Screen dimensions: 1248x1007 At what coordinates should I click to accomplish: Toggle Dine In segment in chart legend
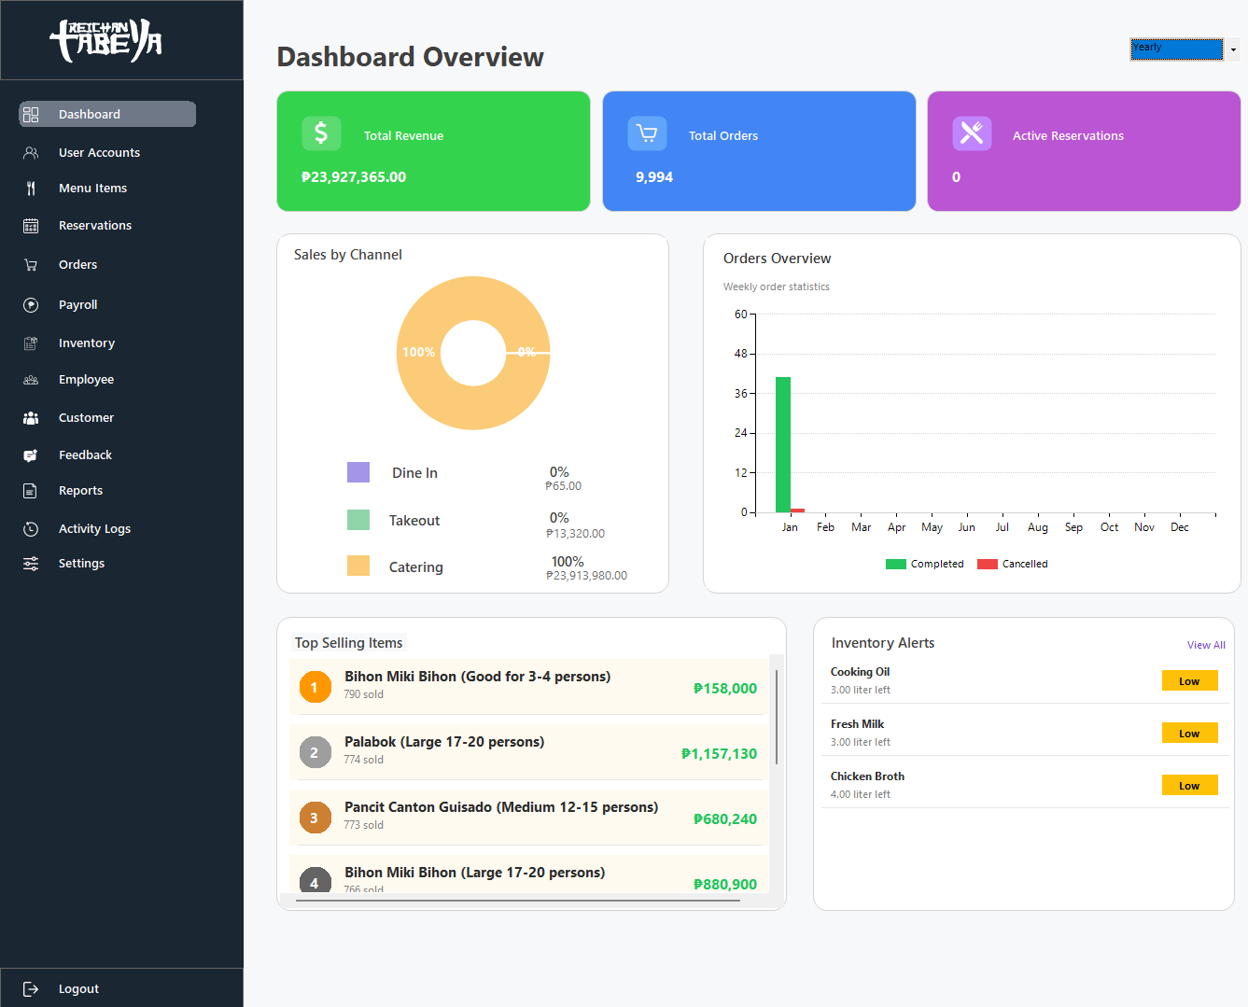pyautogui.click(x=358, y=472)
